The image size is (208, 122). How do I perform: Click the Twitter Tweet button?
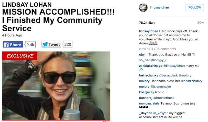(x=51, y=44)
